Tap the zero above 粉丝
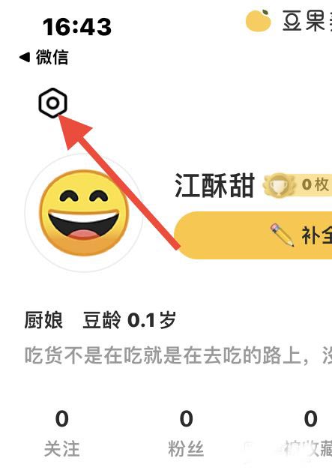 [186, 419]
